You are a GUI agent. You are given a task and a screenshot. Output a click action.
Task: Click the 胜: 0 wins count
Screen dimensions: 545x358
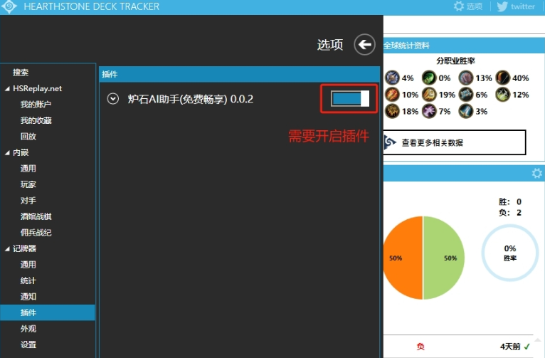[x=510, y=201]
